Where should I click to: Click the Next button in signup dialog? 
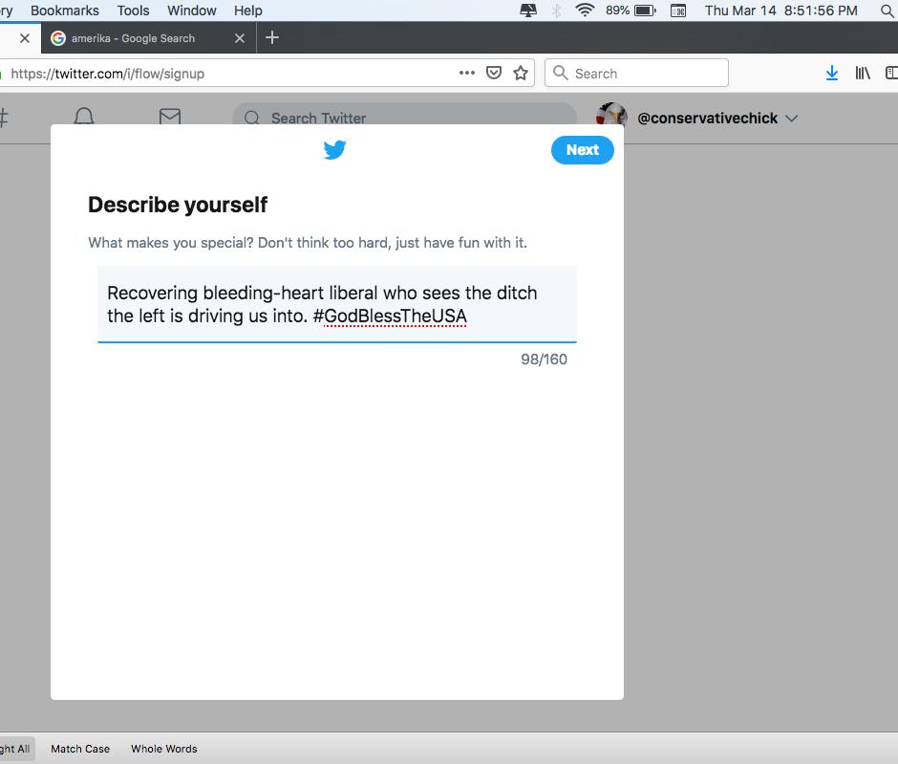583,150
